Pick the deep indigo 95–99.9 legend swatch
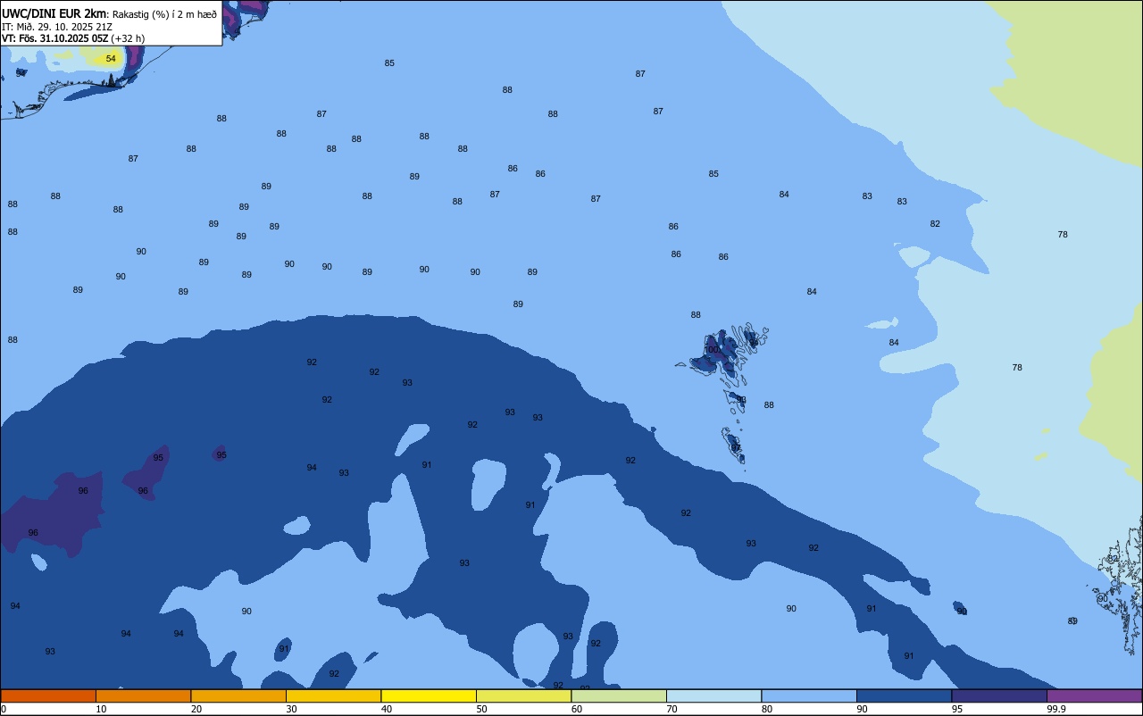This screenshot has height=716, width=1143. click(x=999, y=695)
